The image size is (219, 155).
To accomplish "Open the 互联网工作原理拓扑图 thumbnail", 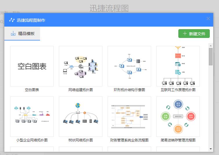I will [x=178, y=66].
